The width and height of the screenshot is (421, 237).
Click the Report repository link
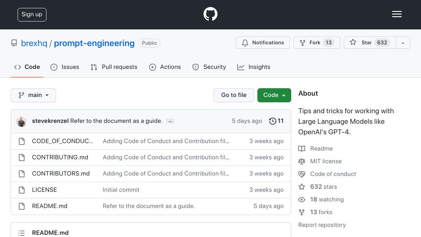coord(322,225)
